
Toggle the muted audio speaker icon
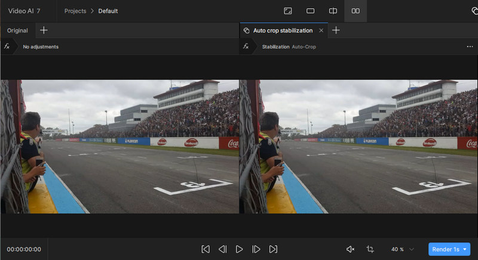350,249
